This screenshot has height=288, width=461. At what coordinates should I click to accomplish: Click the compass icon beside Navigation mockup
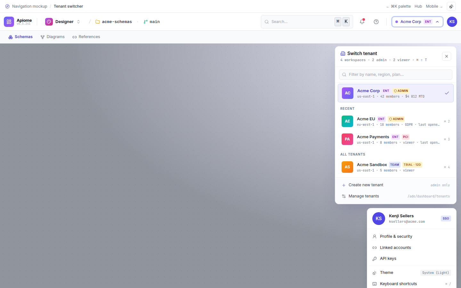[7, 6]
